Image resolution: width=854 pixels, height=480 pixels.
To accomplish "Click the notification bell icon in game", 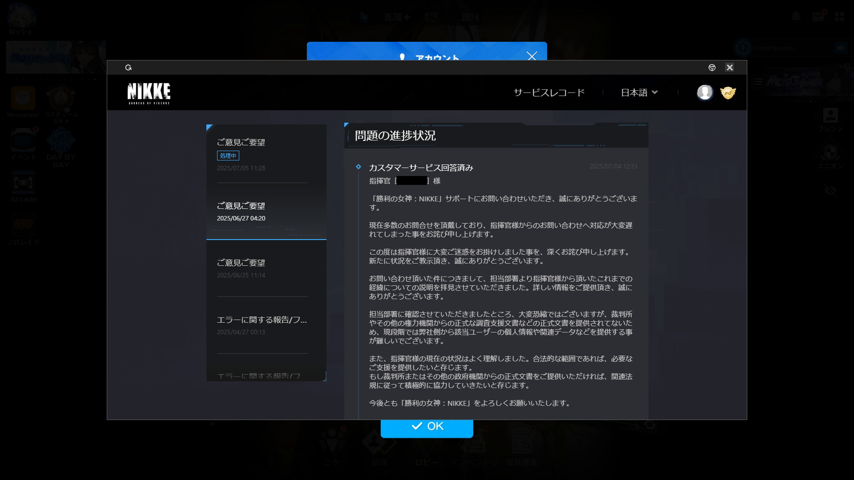I will click(796, 16).
